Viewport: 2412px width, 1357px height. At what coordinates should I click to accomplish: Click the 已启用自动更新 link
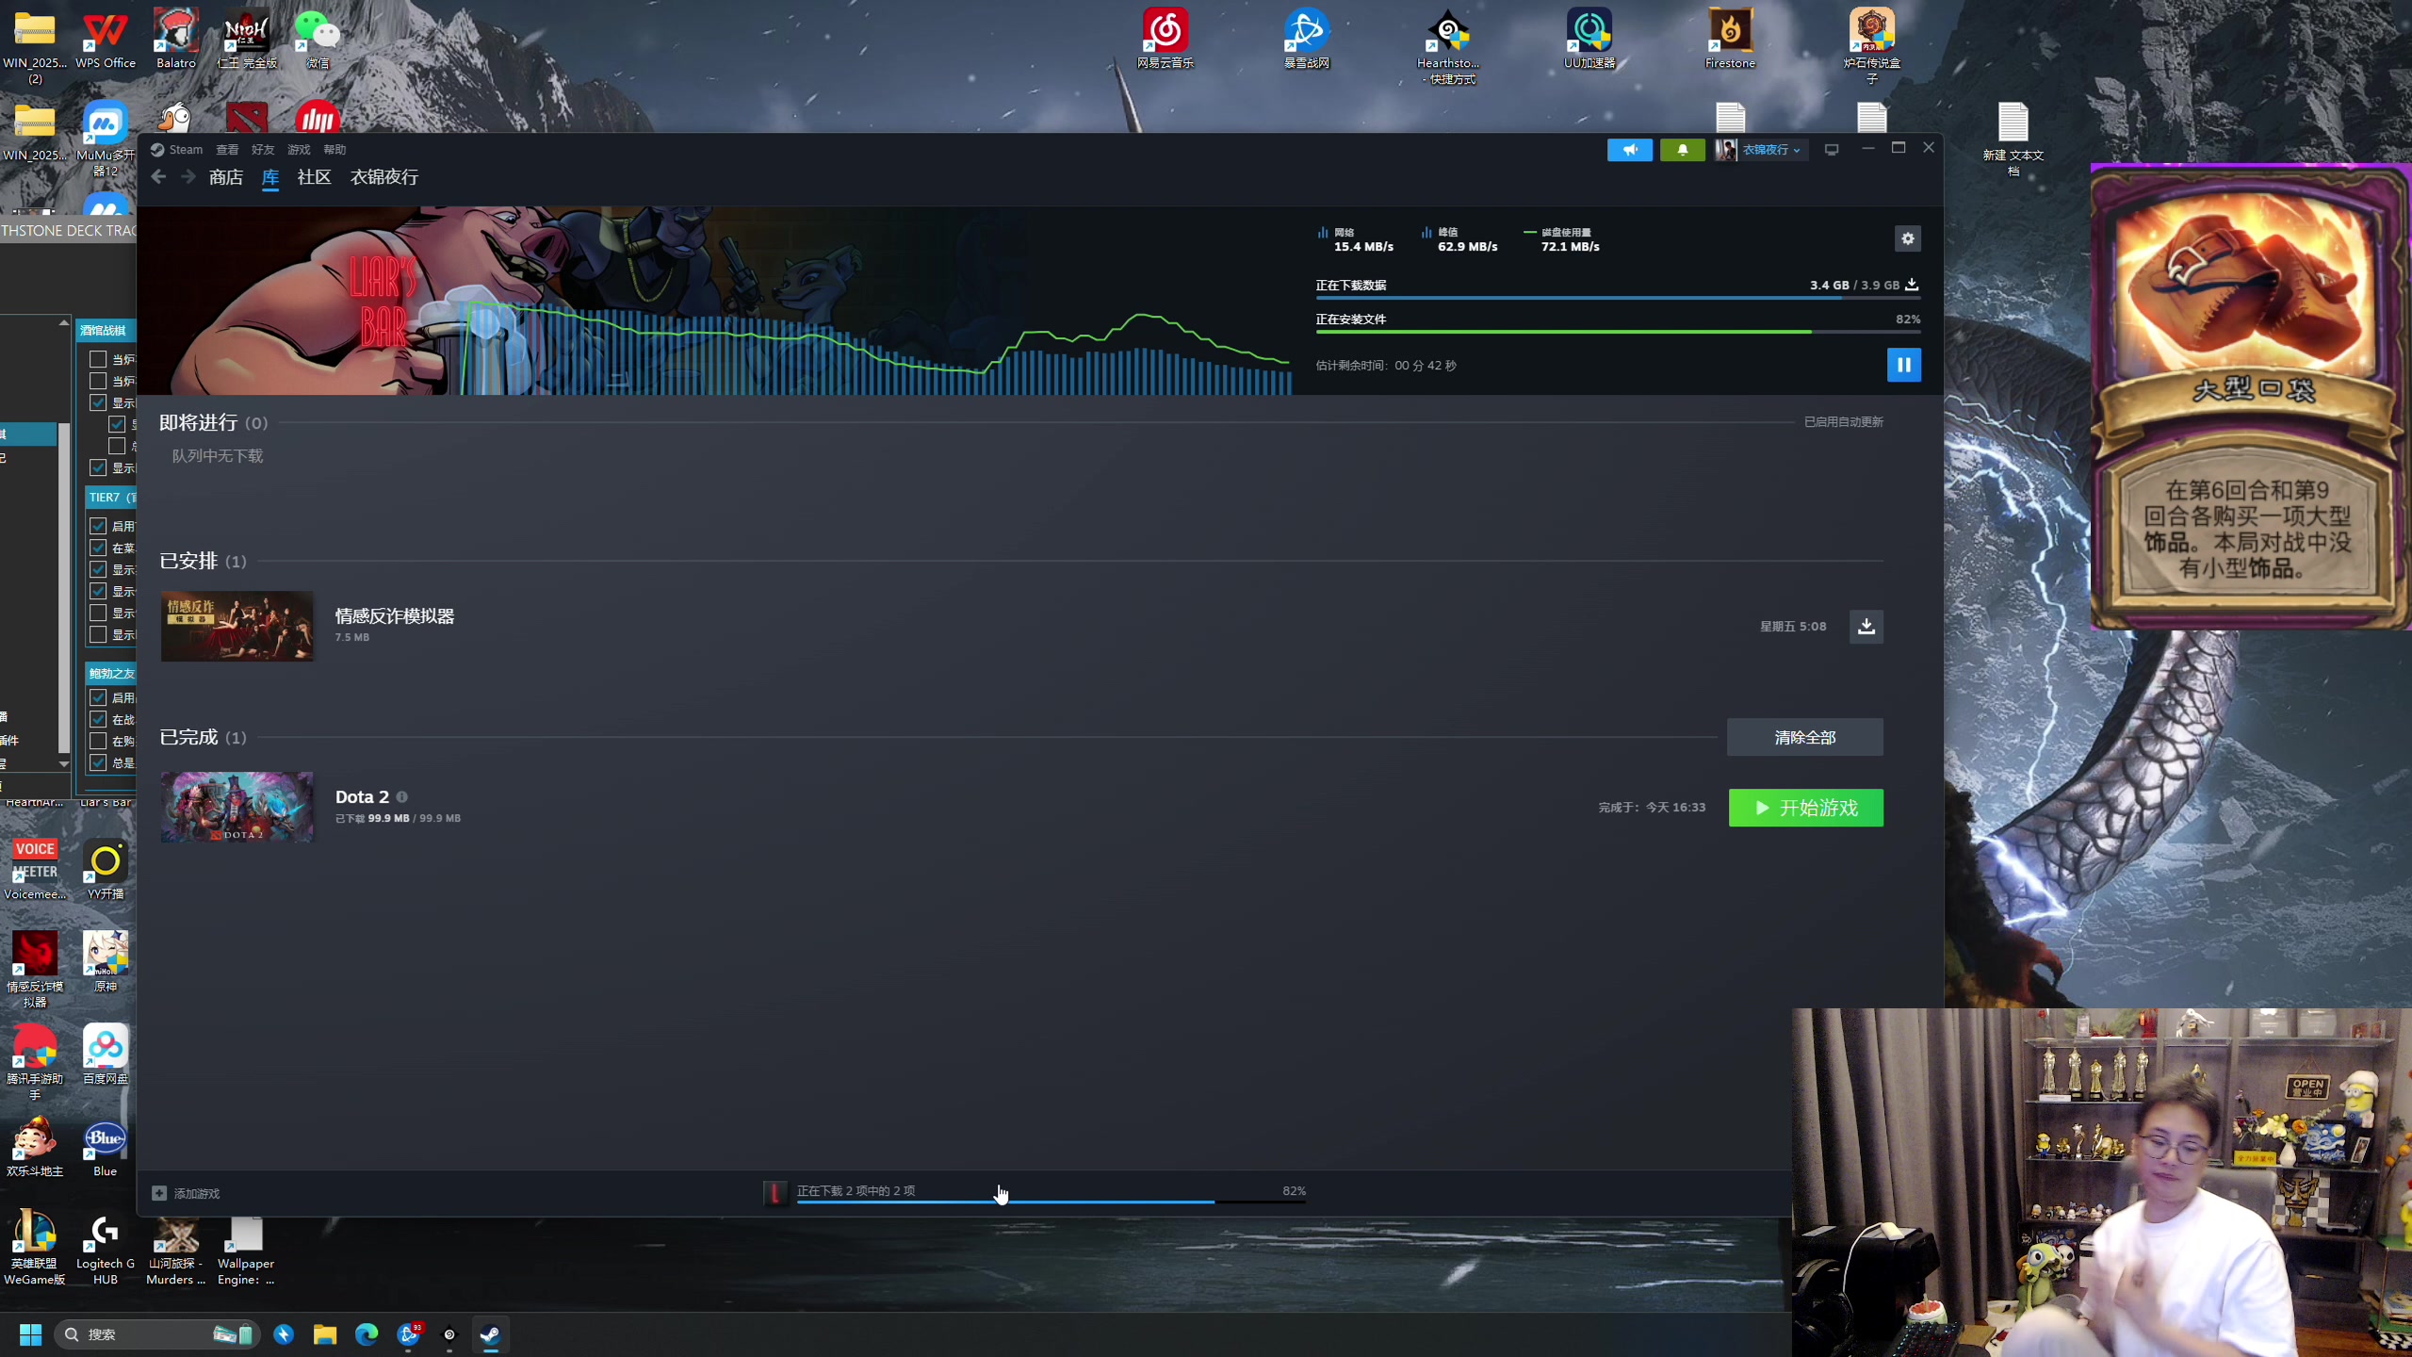click(1844, 422)
